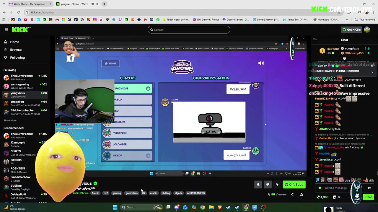The height and width of the screenshot is (212, 378).
Task: Open the chat shop icon showing 0
Action: [336, 197]
